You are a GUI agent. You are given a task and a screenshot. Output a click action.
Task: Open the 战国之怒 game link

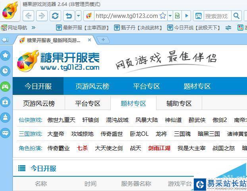coord(224,148)
